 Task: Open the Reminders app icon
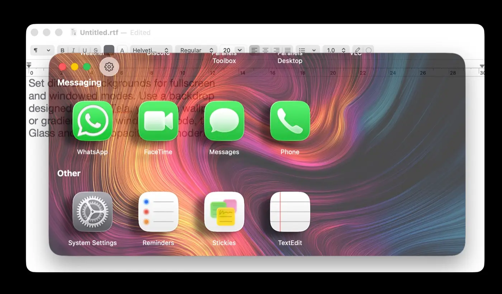(158, 212)
